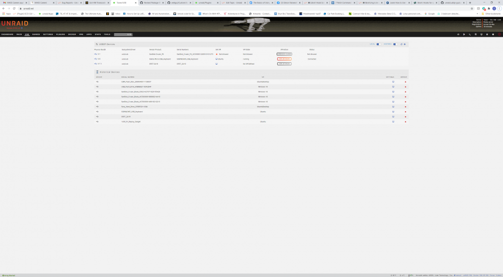Click Array Started in status bar
Screen dimensions: 503x277
(9, 275)
